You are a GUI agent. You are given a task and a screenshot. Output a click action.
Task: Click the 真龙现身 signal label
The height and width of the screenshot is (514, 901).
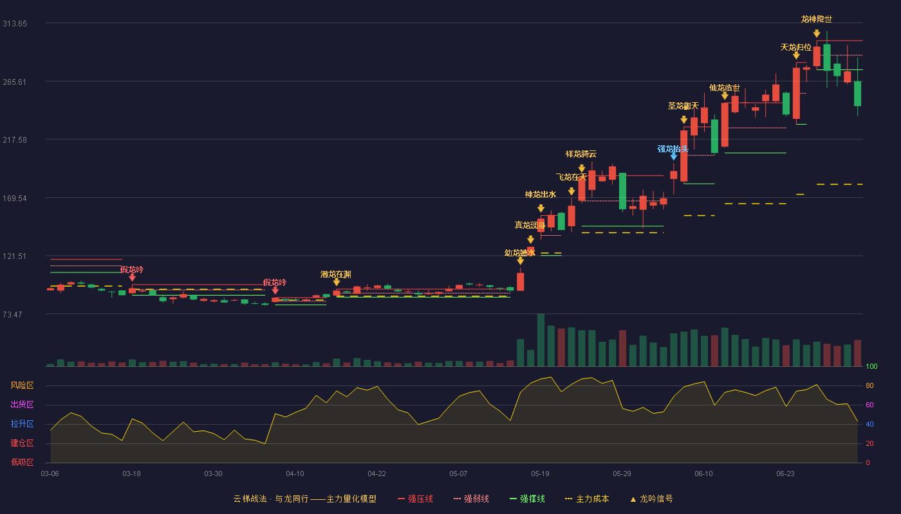530,225
